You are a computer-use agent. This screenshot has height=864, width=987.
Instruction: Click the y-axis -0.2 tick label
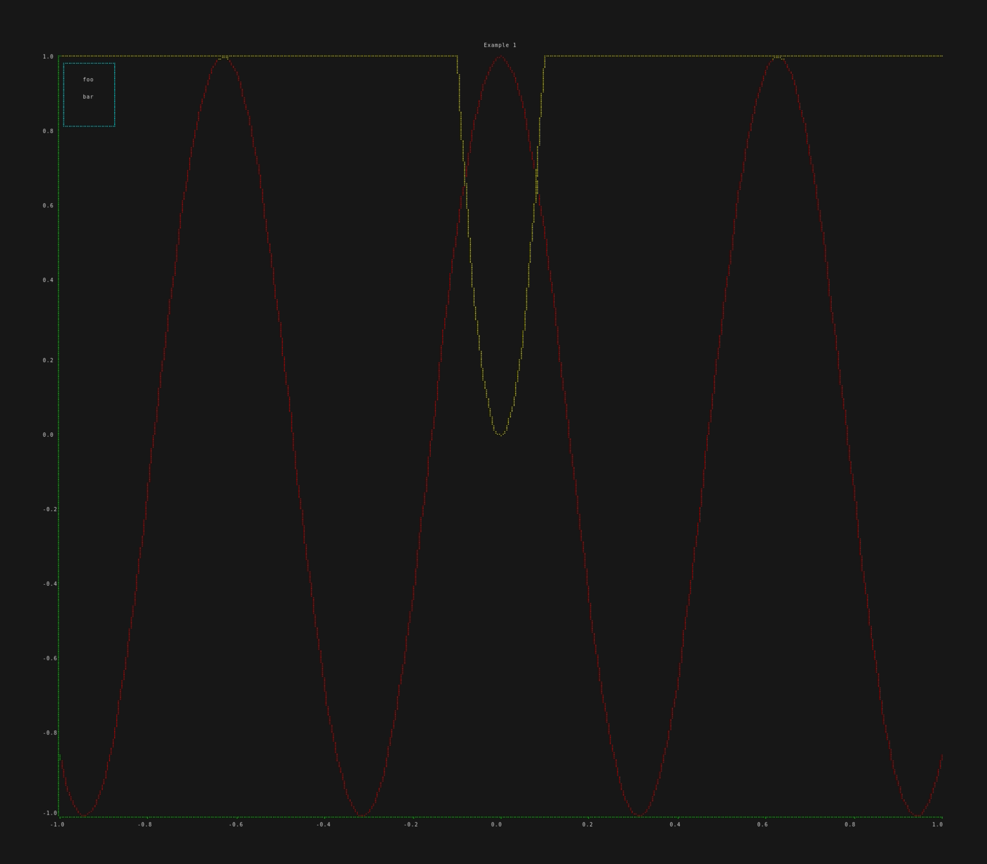click(50, 509)
